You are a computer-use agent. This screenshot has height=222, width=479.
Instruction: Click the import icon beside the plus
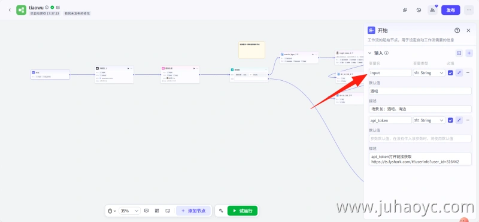(459, 53)
